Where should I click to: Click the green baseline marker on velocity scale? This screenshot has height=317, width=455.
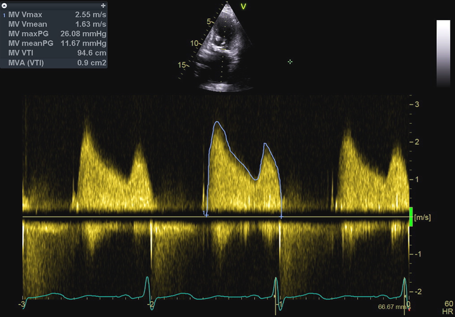(411, 217)
